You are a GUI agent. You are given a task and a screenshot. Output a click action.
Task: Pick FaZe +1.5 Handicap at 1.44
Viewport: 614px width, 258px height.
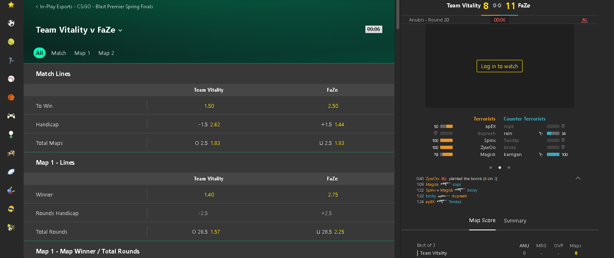click(x=333, y=125)
